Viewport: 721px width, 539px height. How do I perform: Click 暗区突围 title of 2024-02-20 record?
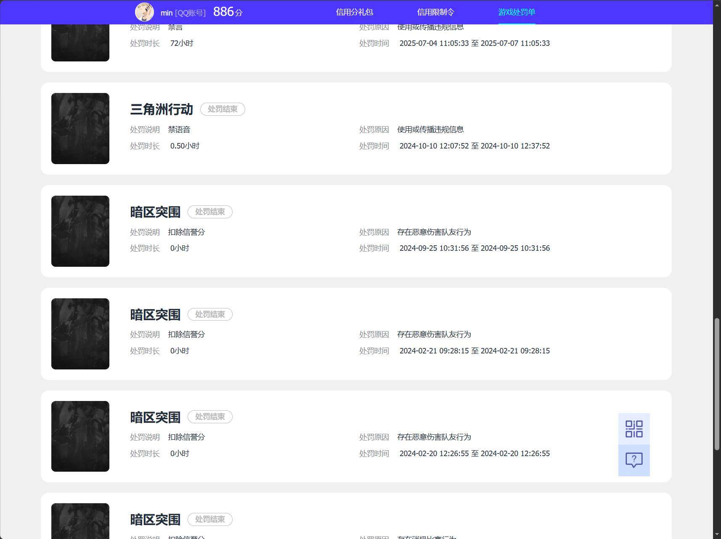[x=155, y=417]
